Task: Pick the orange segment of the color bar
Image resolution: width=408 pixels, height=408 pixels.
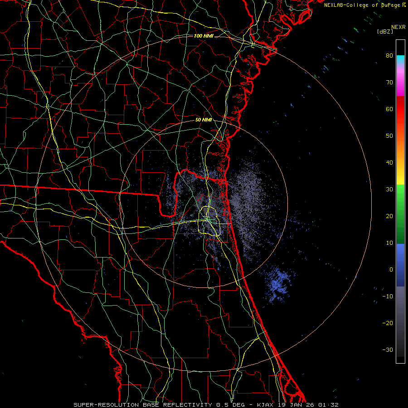Action: (400, 146)
